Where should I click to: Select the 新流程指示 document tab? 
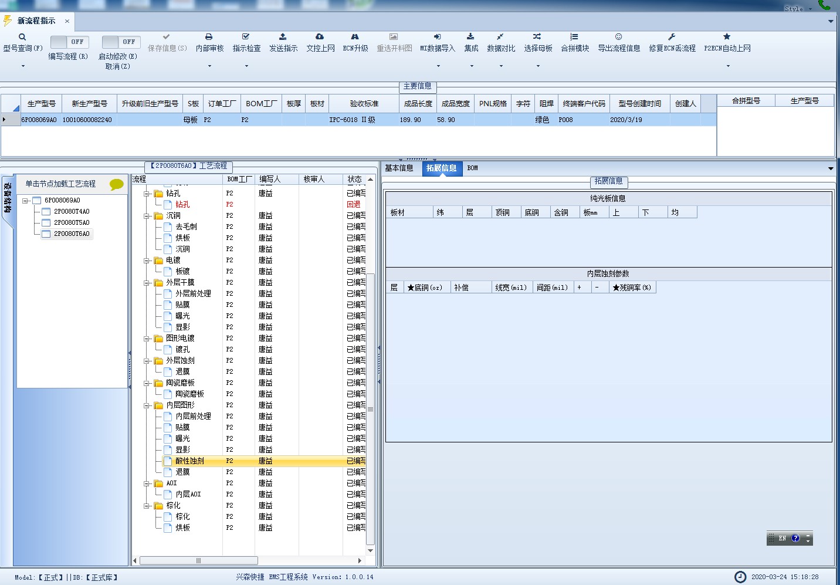point(36,21)
